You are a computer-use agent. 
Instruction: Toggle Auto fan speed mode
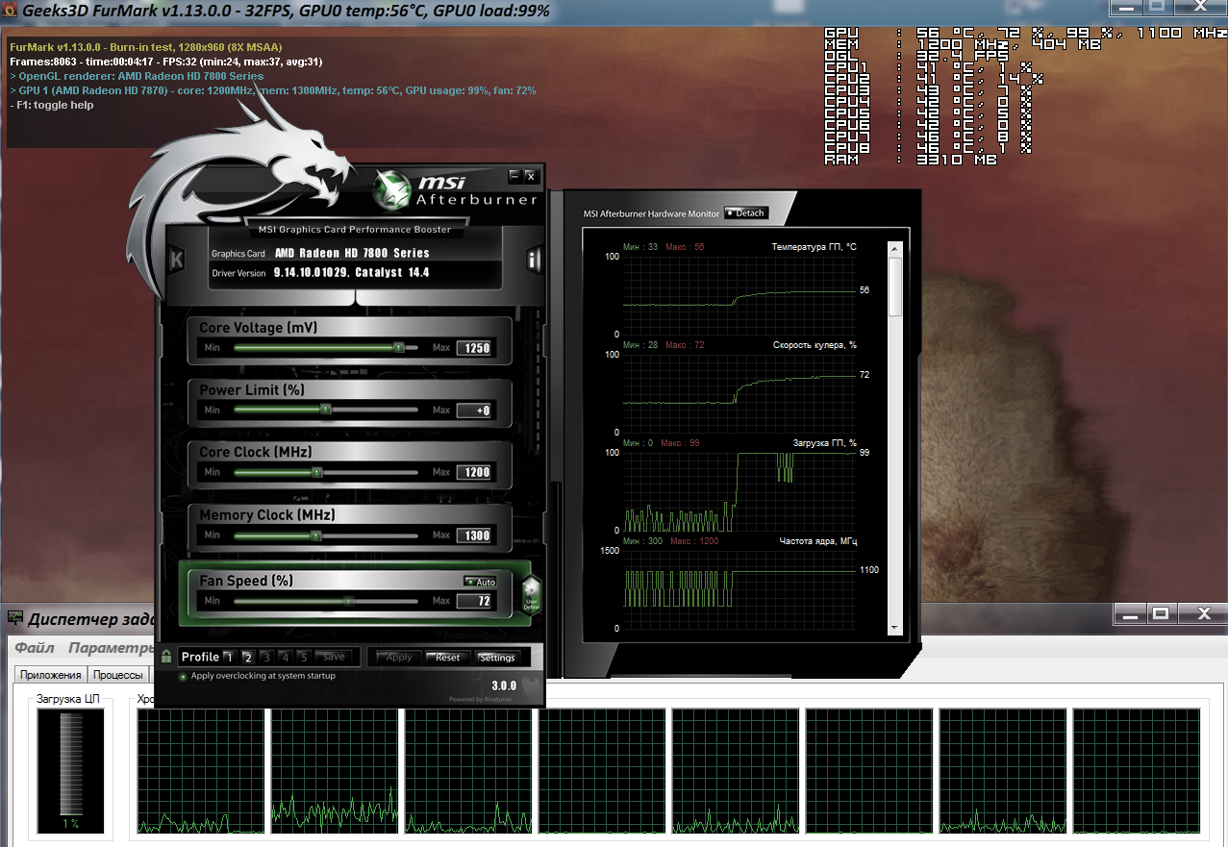pyautogui.click(x=480, y=582)
